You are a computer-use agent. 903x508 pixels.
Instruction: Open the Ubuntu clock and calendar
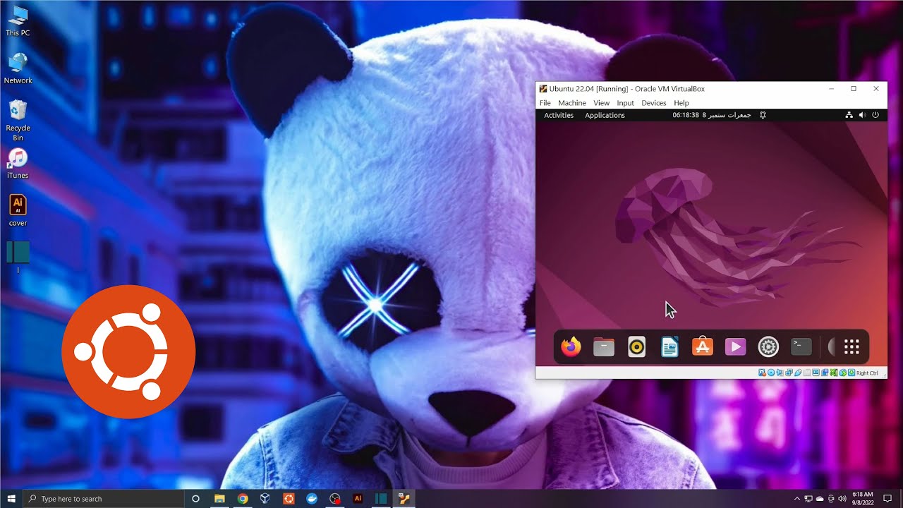(x=711, y=115)
